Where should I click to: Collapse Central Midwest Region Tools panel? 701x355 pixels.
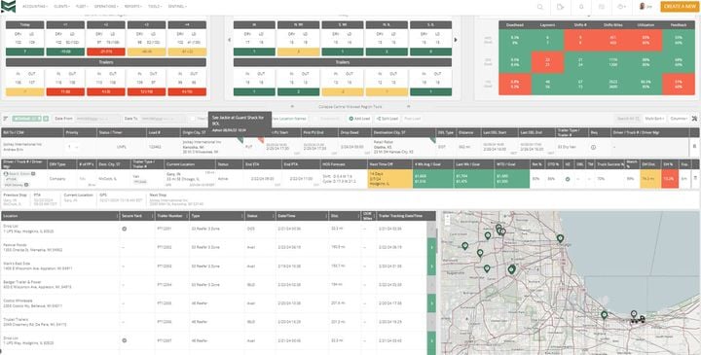click(x=350, y=107)
